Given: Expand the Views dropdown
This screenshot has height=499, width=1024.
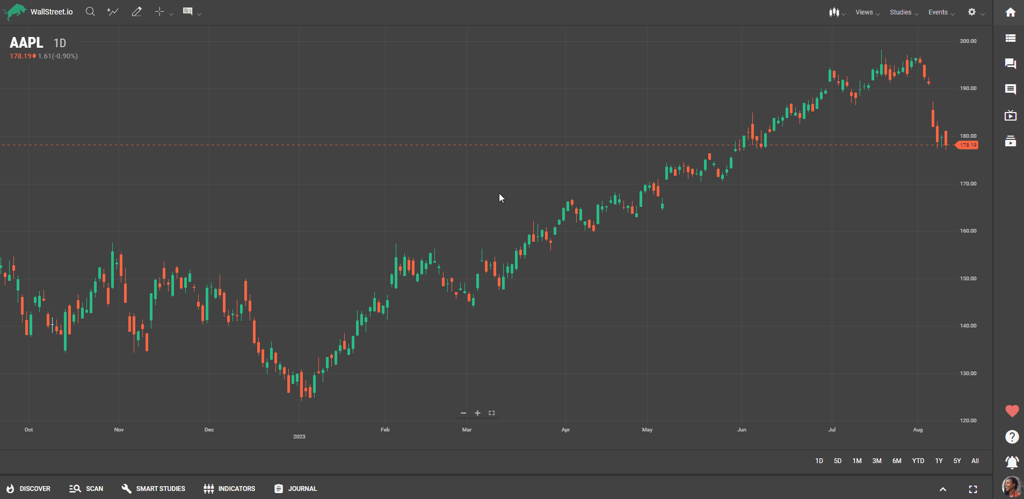Looking at the screenshot, I should [x=867, y=12].
